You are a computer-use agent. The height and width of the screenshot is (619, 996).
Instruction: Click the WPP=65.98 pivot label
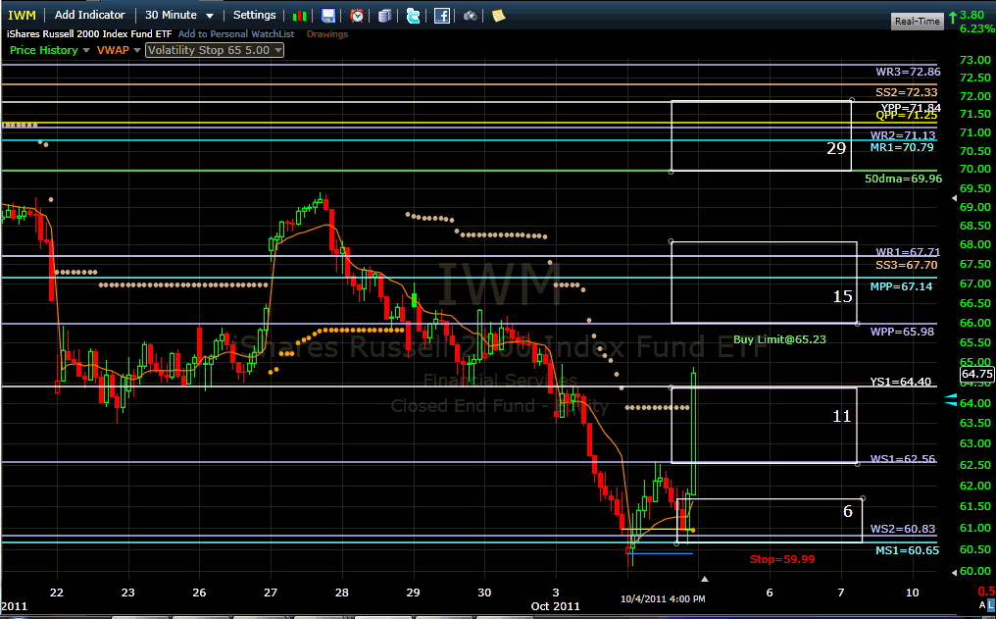(902, 332)
